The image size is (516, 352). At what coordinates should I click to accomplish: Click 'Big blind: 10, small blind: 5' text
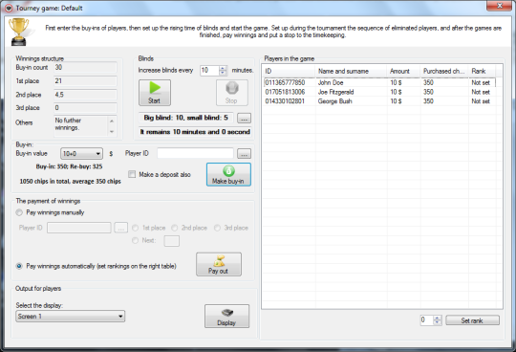click(x=186, y=118)
